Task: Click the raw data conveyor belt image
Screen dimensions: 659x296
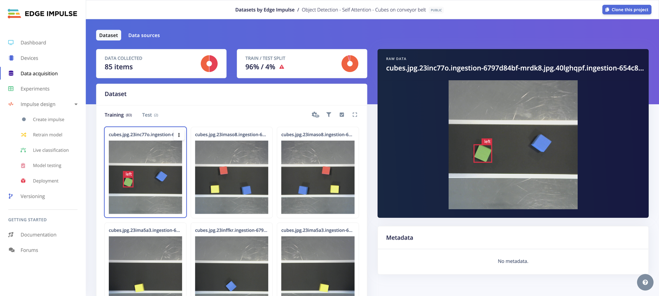Action: pos(513,145)
